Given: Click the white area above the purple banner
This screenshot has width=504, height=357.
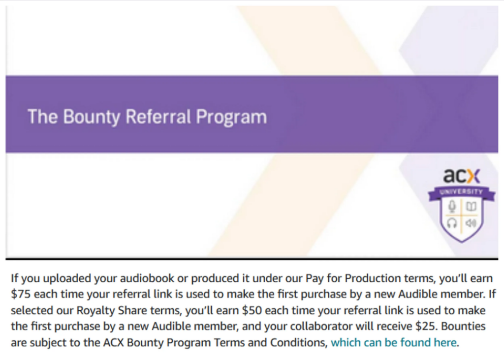Looking at the screenshot, I should [123, 39].
